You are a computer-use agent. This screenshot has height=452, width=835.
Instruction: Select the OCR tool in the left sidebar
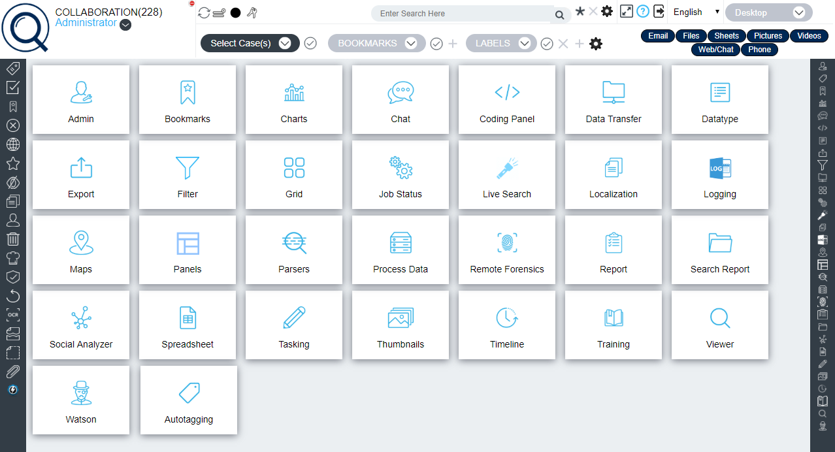[x=12, y=314]
